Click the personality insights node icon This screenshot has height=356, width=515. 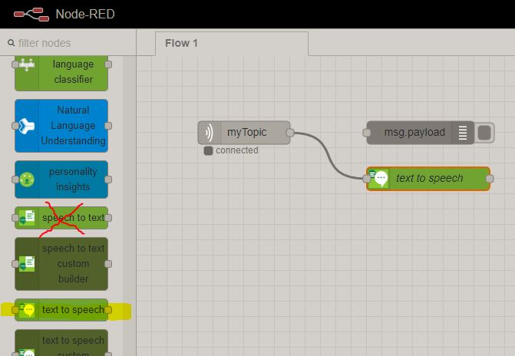coord(27,180)
